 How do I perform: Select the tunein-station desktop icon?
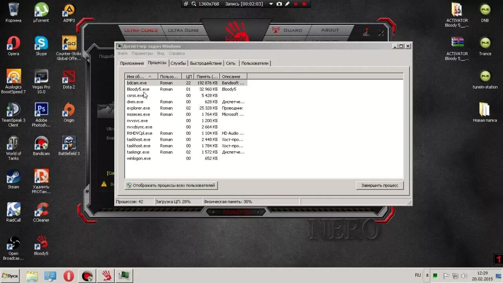pyautogui.click(x=485, y=79)
